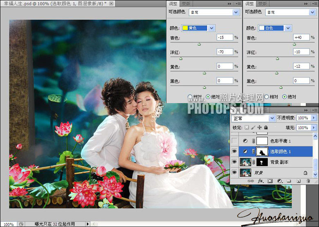Select 相对 radio in the 黄色 panel
This screenshot has height=227, width=319.
click(190, 97)
